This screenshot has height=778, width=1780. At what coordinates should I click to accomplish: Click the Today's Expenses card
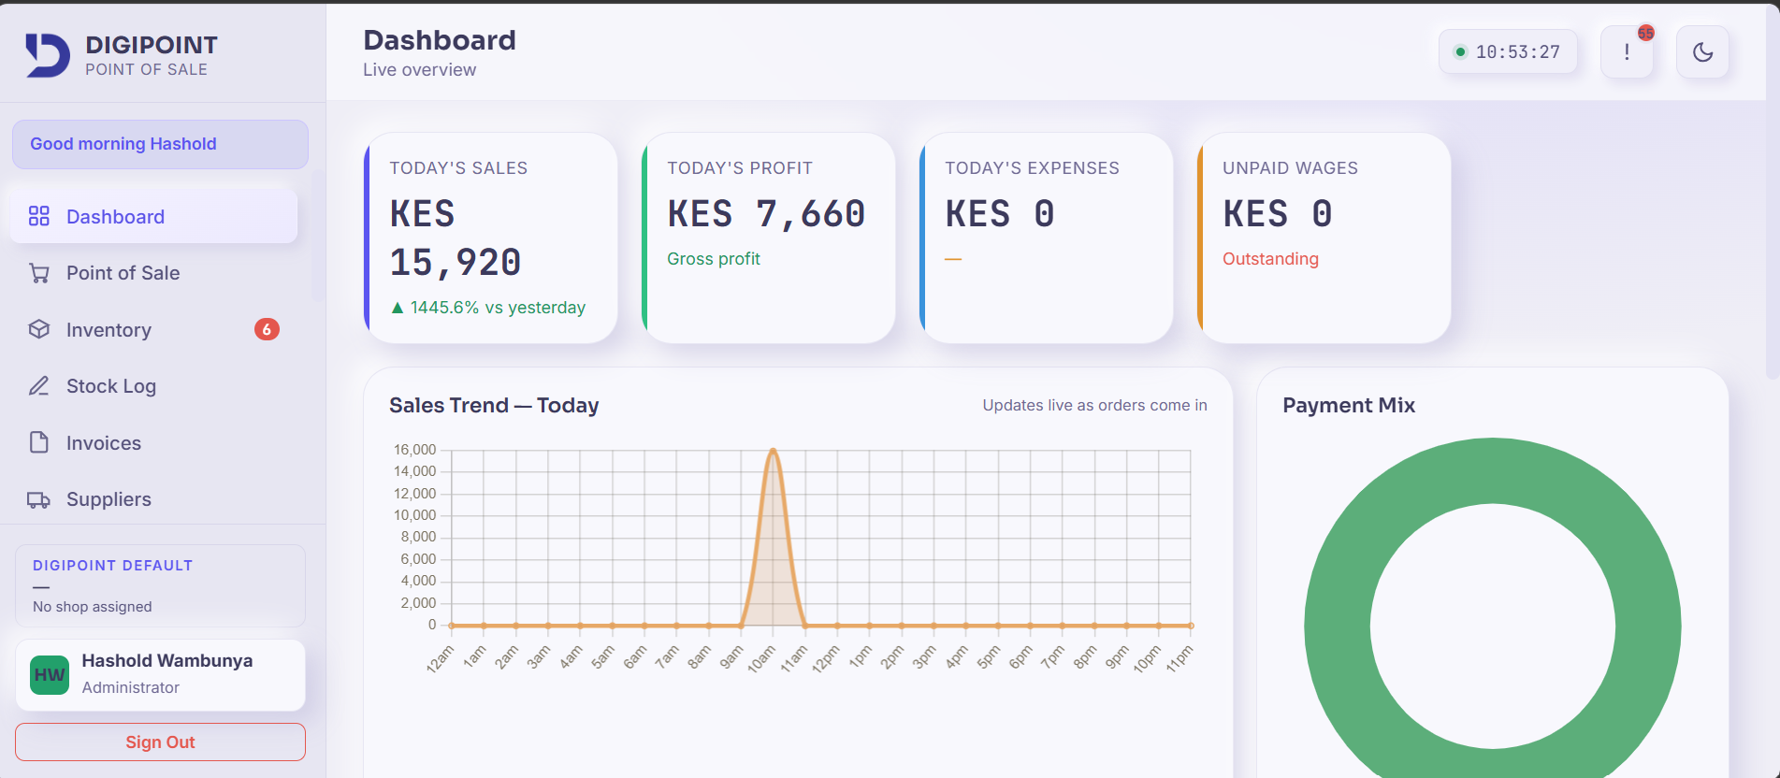pos(1047,238)
